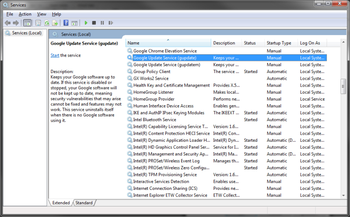
Task: Select Google Chrome Elevation Service row
Action: click(226, 51)
